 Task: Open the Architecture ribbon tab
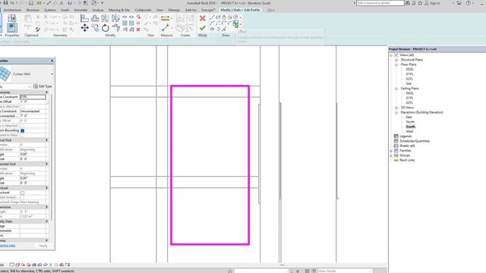[x=12, y=10]
